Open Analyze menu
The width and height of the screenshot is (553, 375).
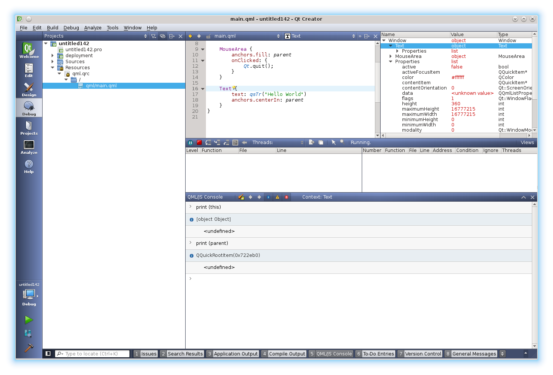point(93,28)
